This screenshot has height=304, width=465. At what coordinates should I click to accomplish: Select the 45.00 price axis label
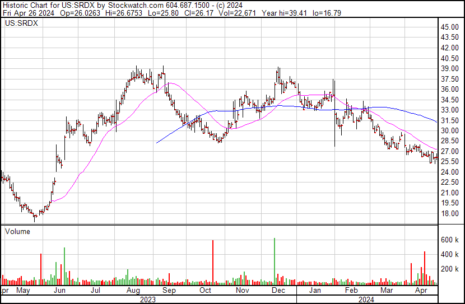pyautogui.click(x=449, y=27)
